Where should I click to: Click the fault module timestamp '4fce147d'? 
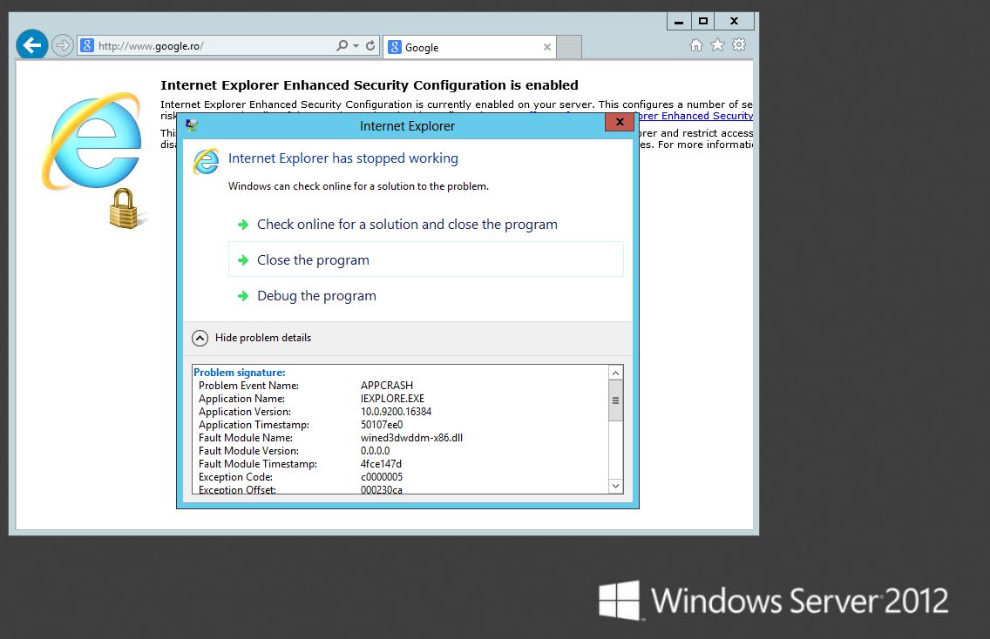(x=381, y=464)
